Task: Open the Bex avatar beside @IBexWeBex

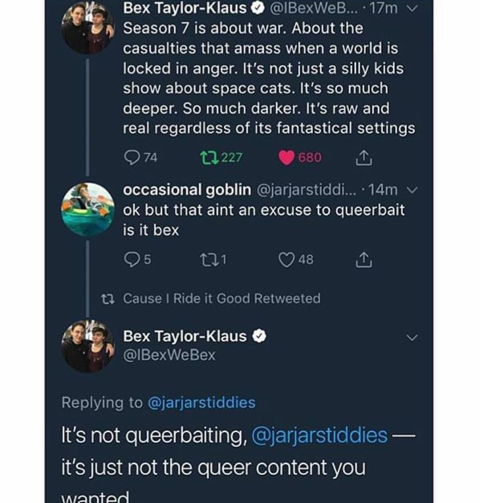Action: [88, 345]
